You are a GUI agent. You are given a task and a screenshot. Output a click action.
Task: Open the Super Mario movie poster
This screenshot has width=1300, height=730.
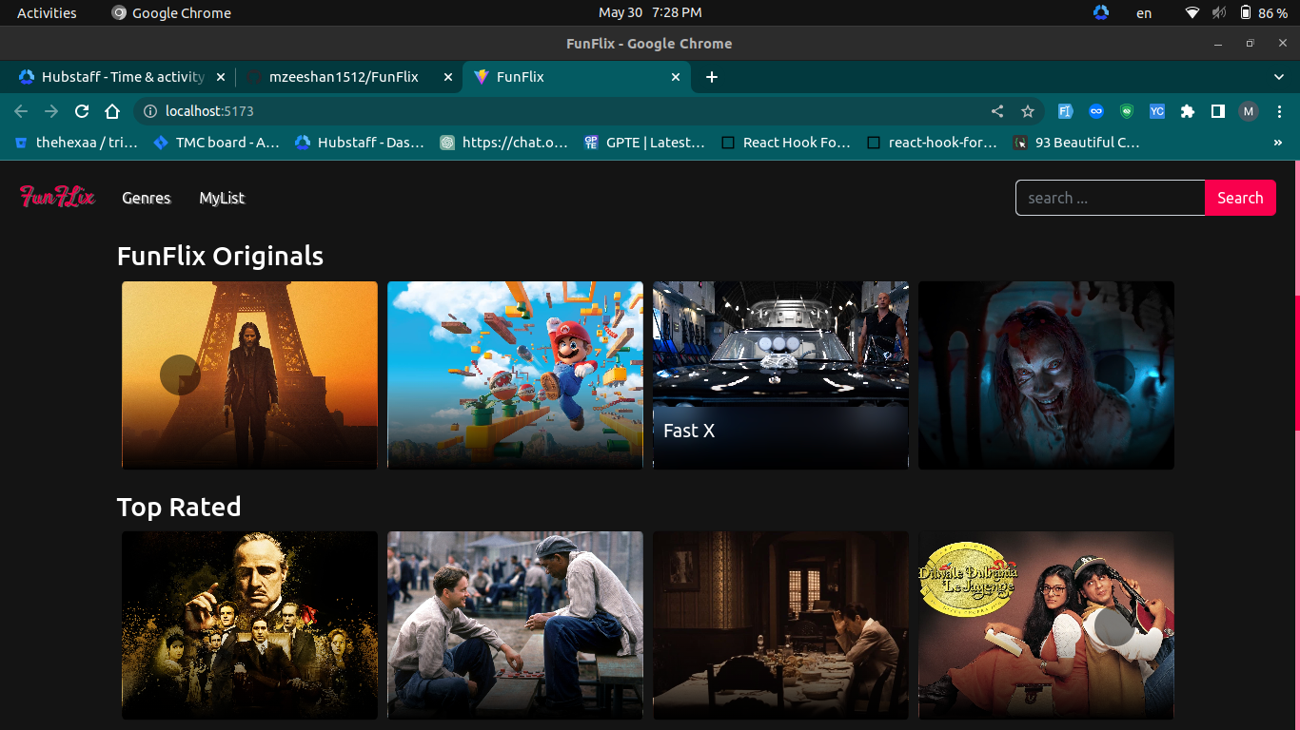click(x=515, y=375)
